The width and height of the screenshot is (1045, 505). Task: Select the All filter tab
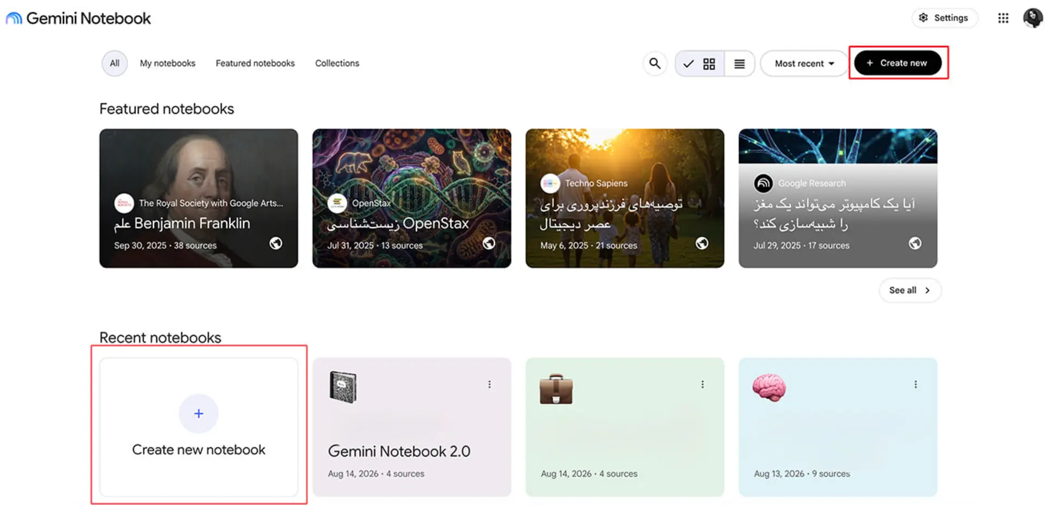(114, 63)
